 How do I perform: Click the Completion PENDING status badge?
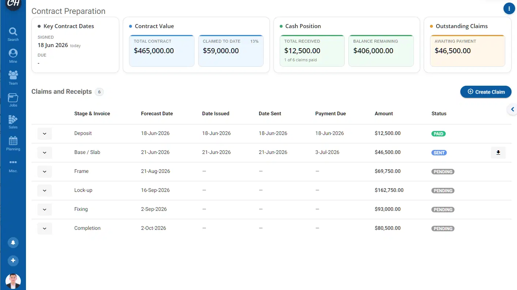[443, 229]
